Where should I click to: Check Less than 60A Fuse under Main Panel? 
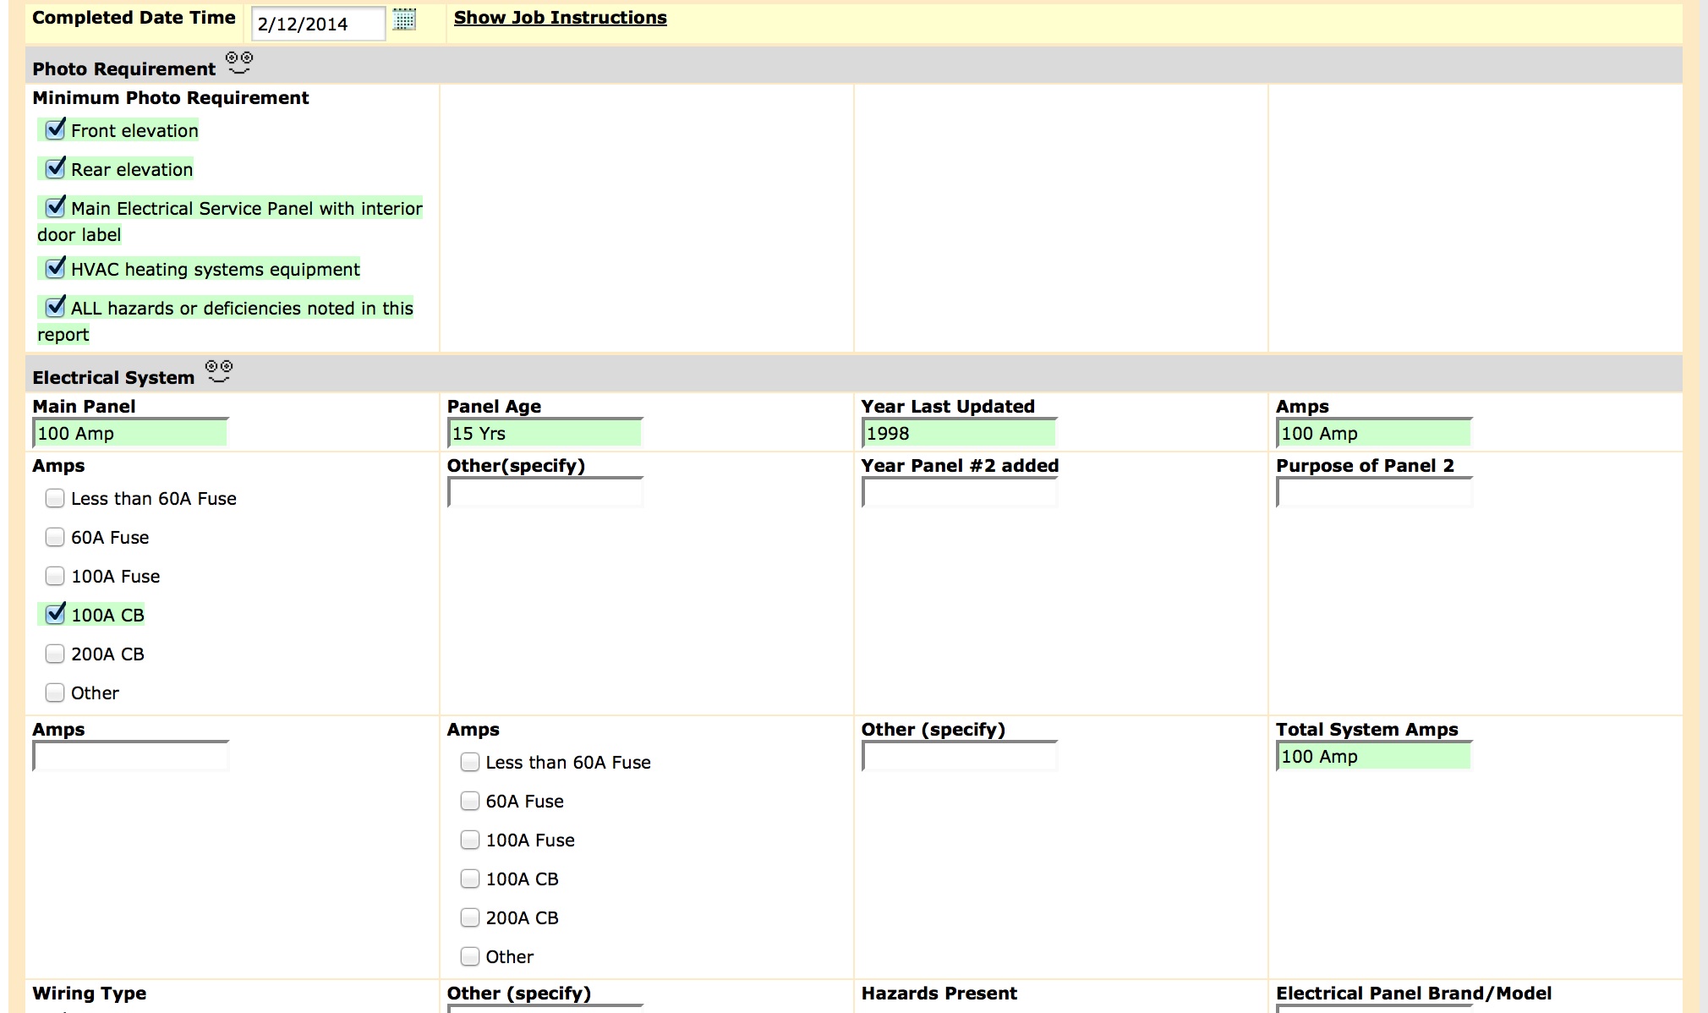(x=55, y=498)
